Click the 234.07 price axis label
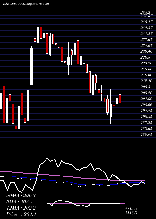The height and width of the screenshot is (219, 156). click(147, 45)
